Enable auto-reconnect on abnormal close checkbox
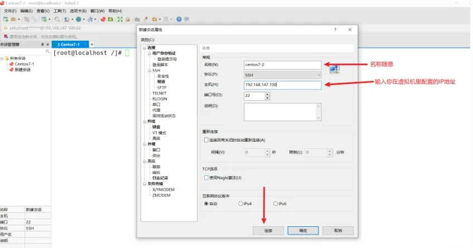This screenshot has width=473, height=248. click(206, 140)
